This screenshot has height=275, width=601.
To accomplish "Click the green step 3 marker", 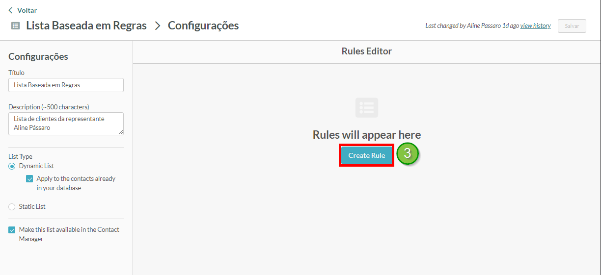I will (408, 154).
